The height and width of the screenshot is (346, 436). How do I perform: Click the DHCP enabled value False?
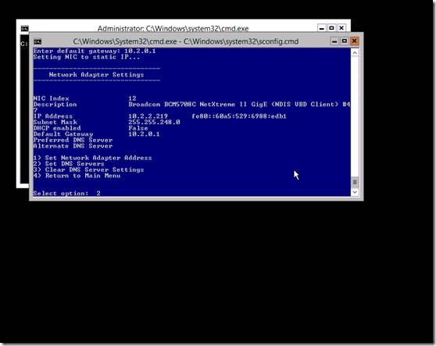[x=138, y=128]
